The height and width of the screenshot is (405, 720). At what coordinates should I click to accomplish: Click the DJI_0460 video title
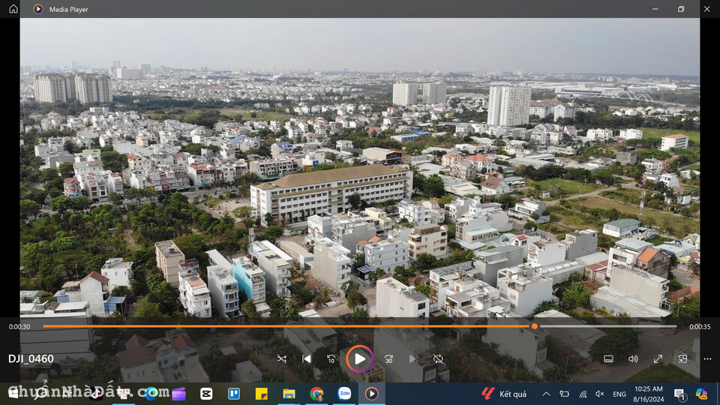pos(31,358)
